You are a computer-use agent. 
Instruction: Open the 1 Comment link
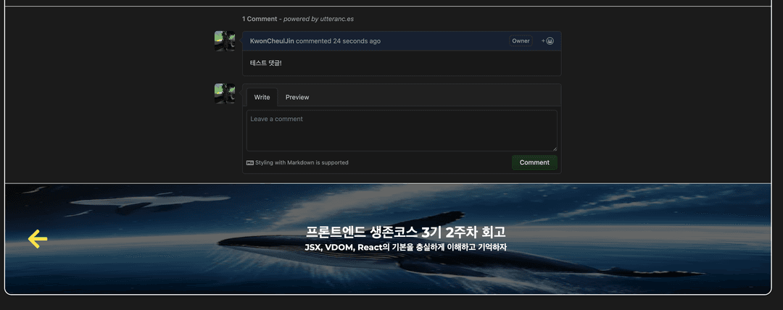coord(260,19)
